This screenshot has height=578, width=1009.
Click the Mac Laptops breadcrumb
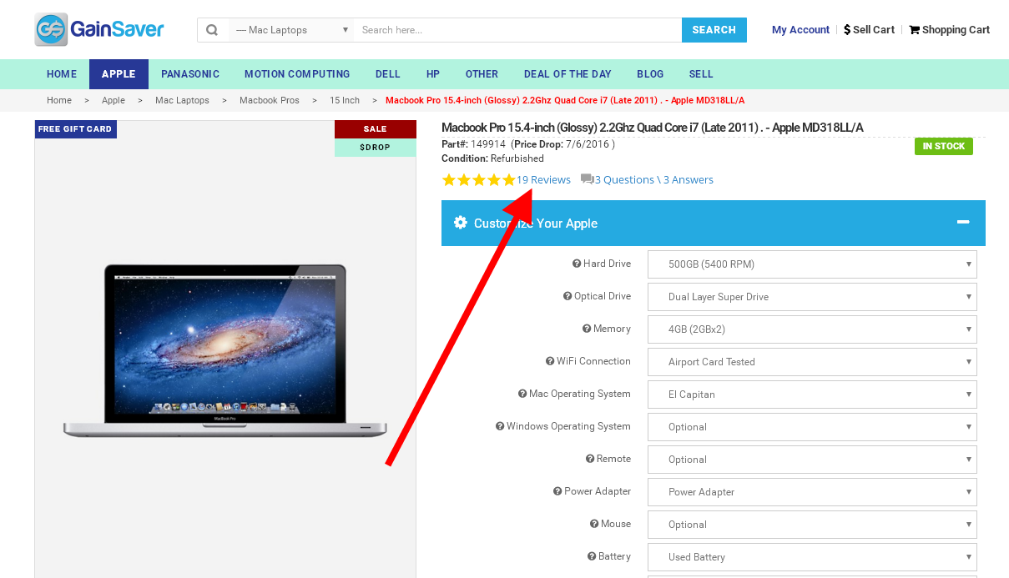click(x=182, y=100)
